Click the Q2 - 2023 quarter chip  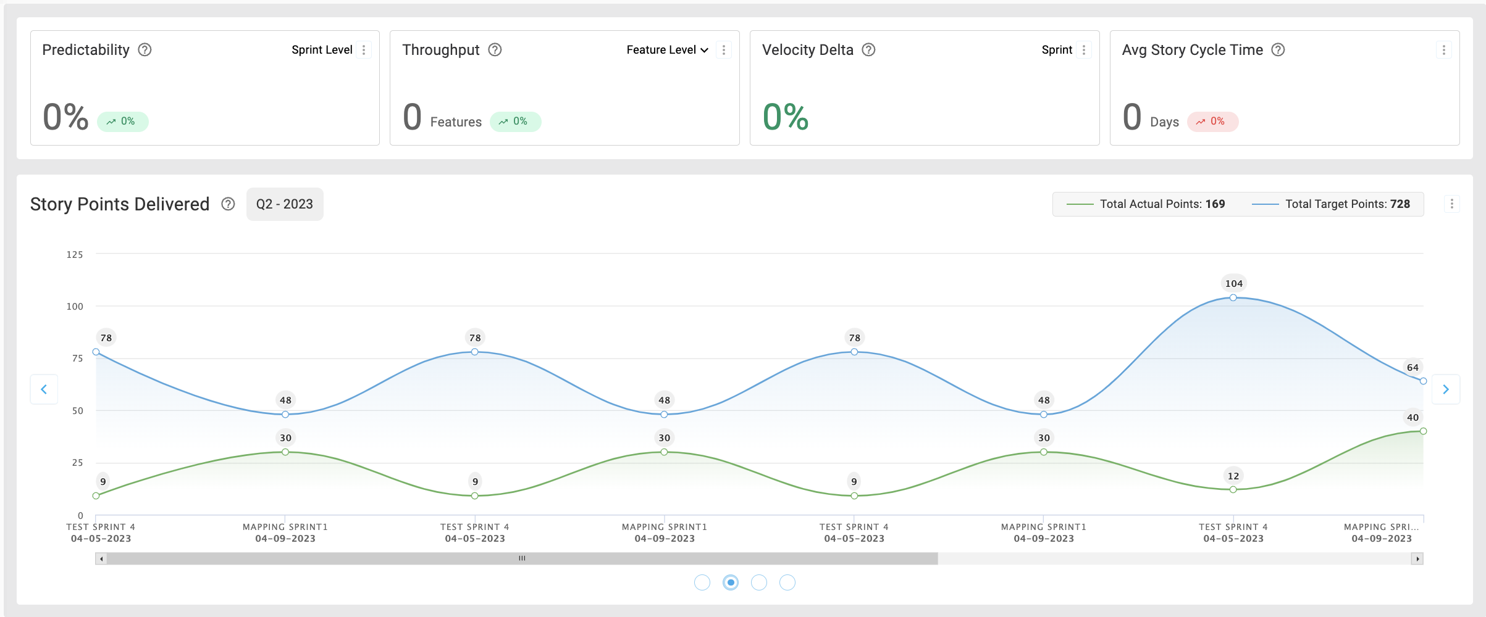click(285, 204)
